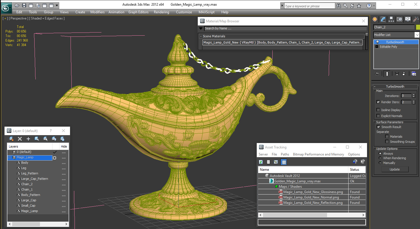
Task: Open the Help dropdown arrow
Action: [374, 6]
